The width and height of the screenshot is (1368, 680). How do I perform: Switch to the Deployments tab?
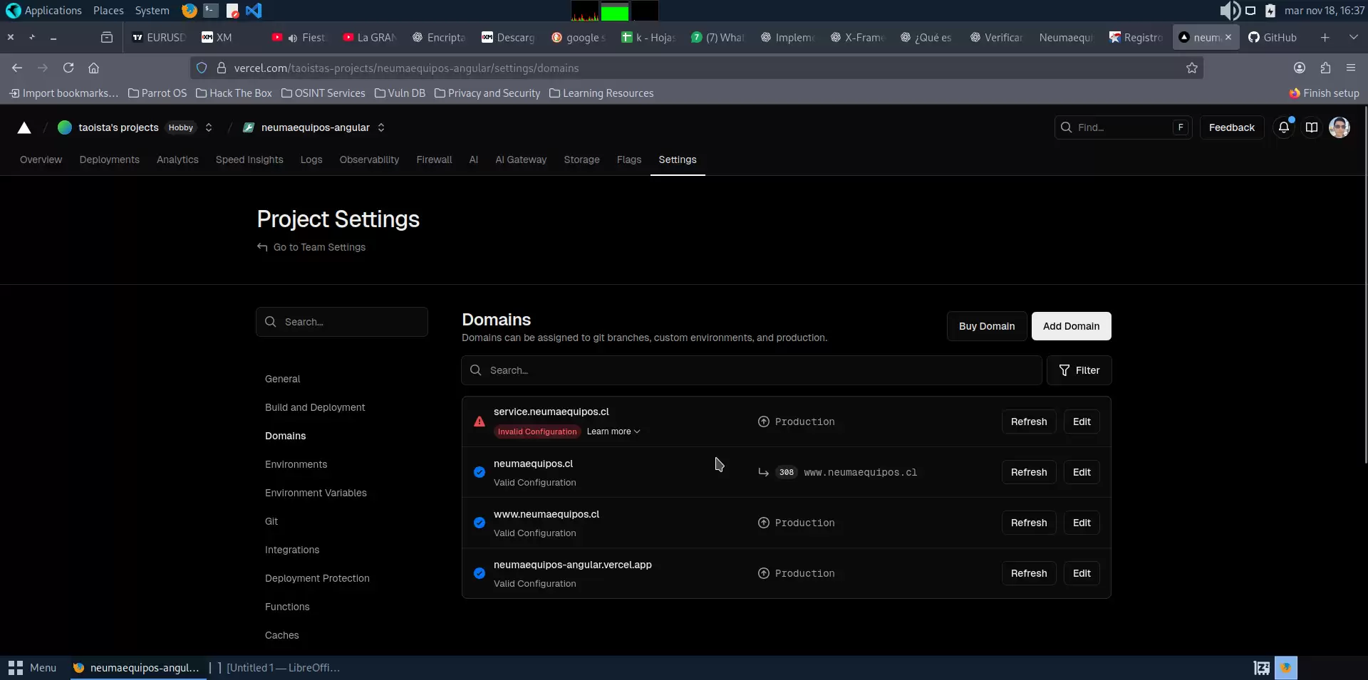click(x=110, y=159)
